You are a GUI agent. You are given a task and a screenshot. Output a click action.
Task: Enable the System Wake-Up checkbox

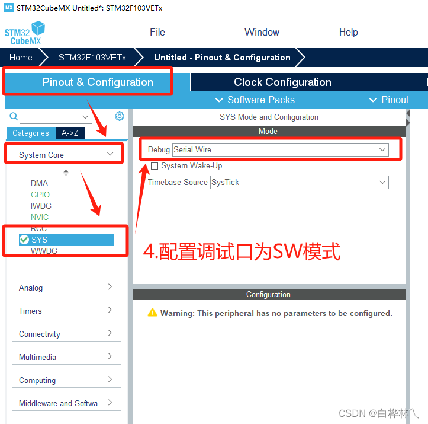tap(155, 166)
